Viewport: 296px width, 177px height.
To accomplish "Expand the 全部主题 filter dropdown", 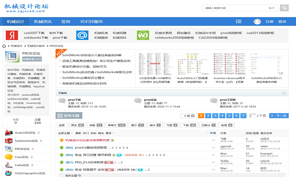I will click(64, 133).
